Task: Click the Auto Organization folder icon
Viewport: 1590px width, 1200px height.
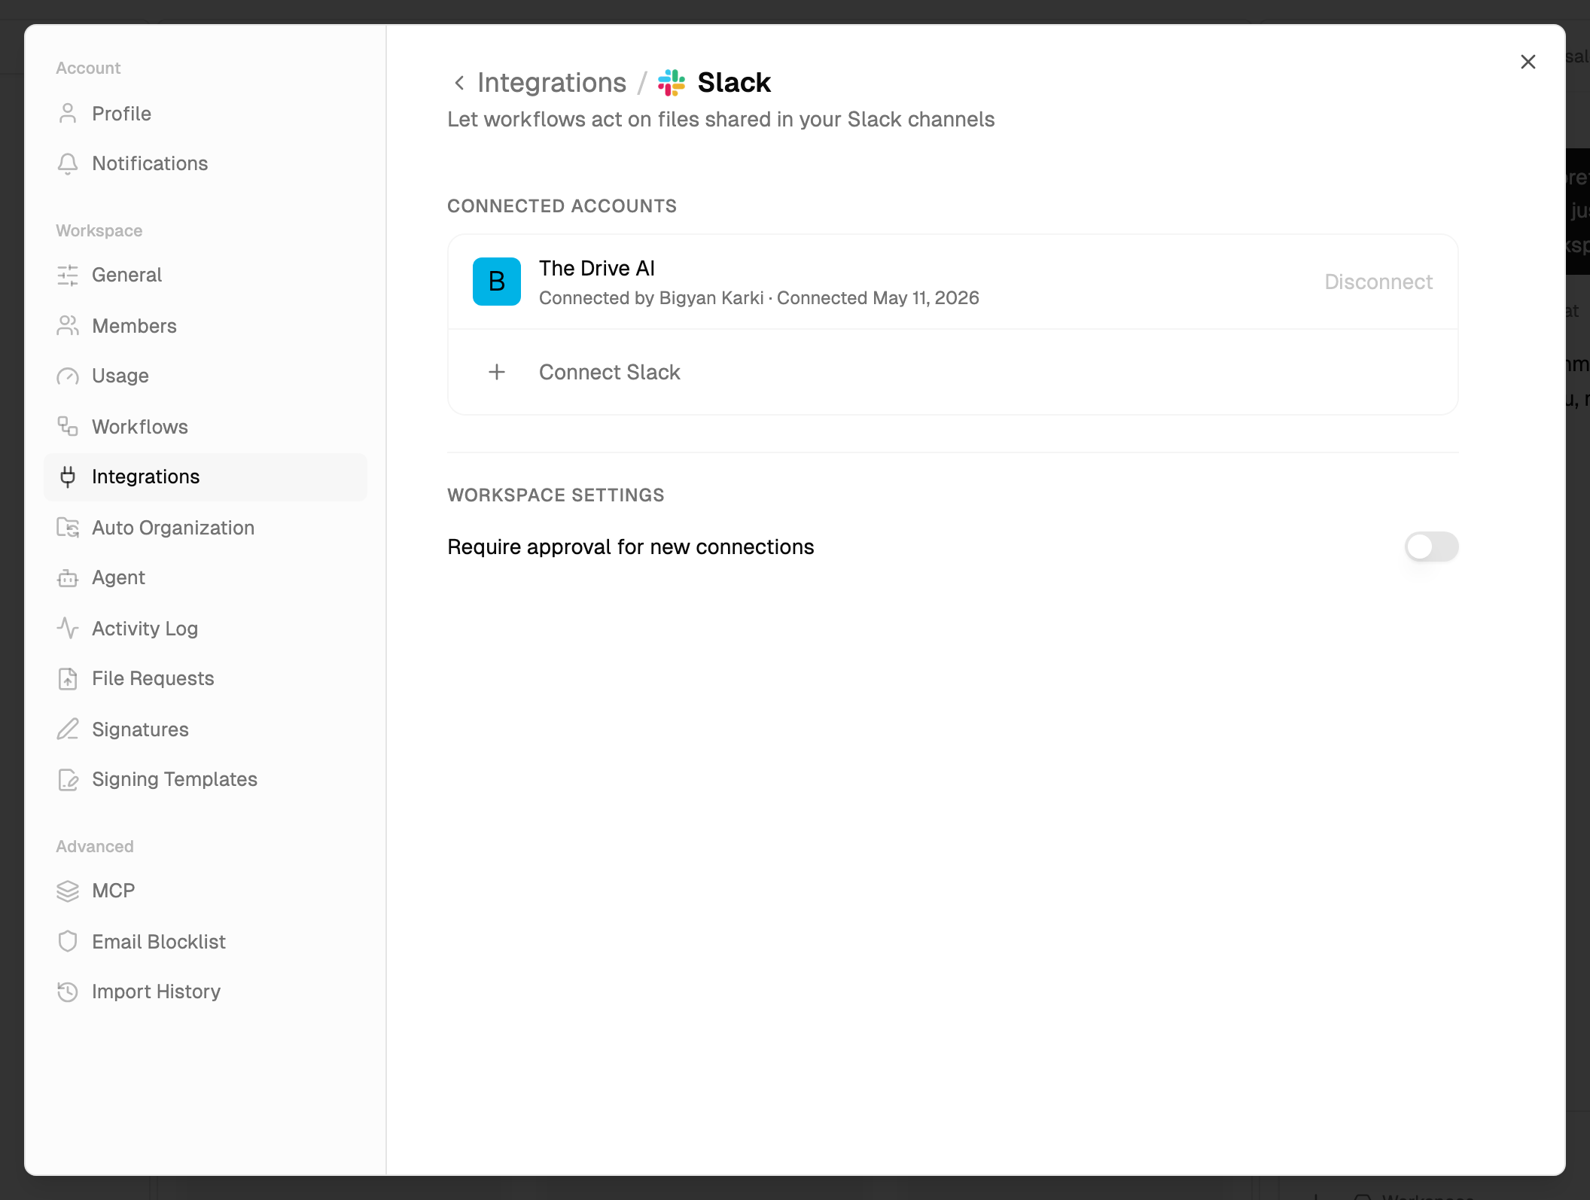Action: [68, 528]
